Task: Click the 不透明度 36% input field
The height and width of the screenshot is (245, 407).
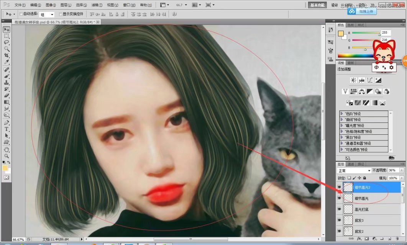Action: [394, 170]
